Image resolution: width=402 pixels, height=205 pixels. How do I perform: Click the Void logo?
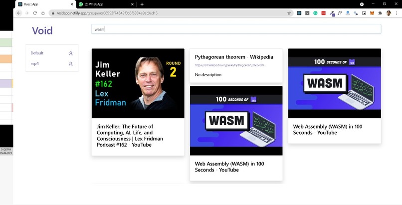click(x=42, y=31)
